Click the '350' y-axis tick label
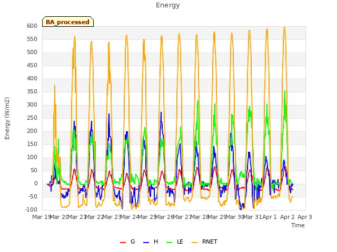Image resolution: width=337 pixels, height=252 pixels. tap(32, 91)
